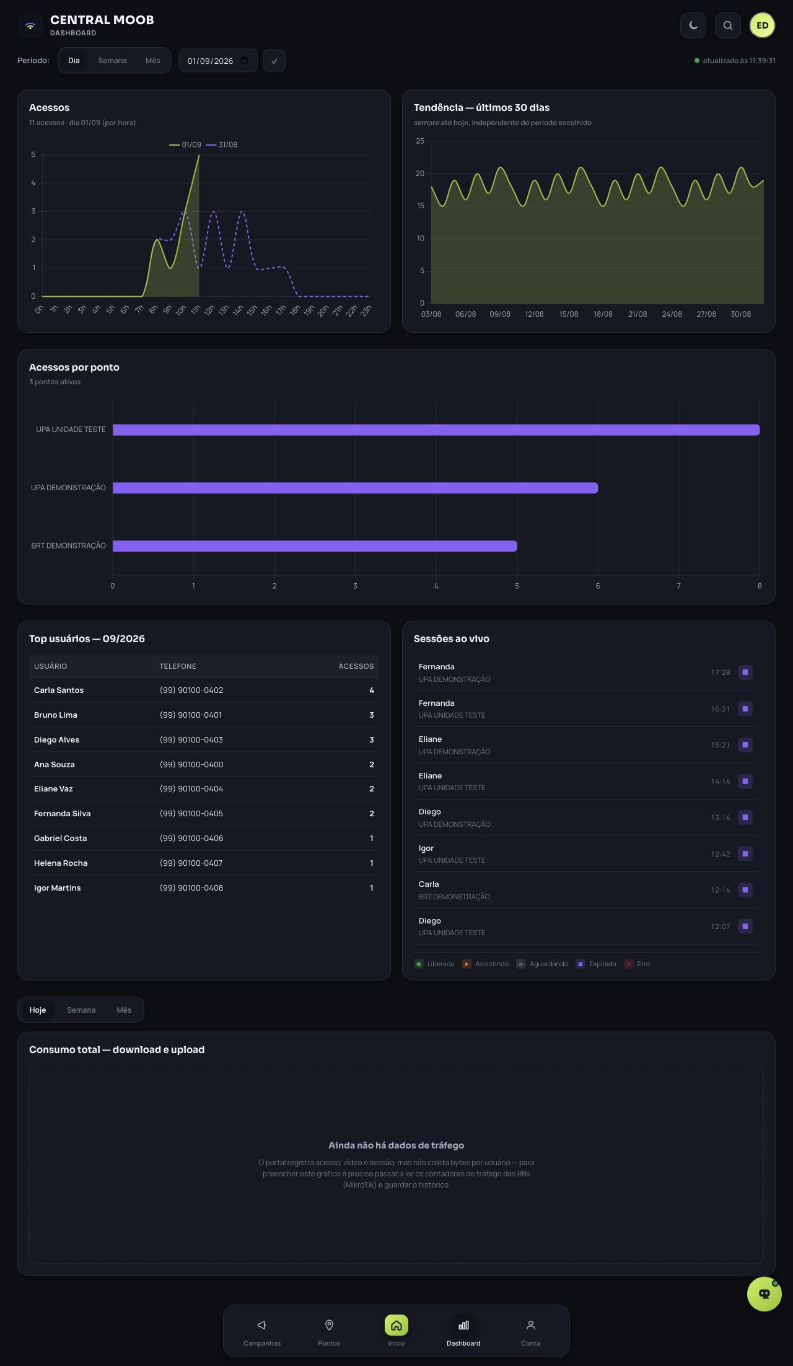Click status icon for Fernanda 17:28 session
Image resolution: width=793 pixels, height=1366 pixels.
tap(745, 672)
